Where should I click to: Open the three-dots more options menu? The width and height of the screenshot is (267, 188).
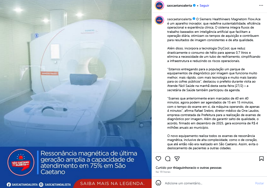point(261,5)
